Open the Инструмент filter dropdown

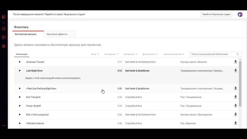click(x=130, y=54)
